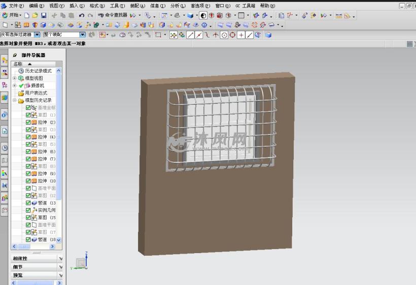Open the GC 工具箱 menu
This screenshot has height=285, width=416.
[x=245, y=6]
